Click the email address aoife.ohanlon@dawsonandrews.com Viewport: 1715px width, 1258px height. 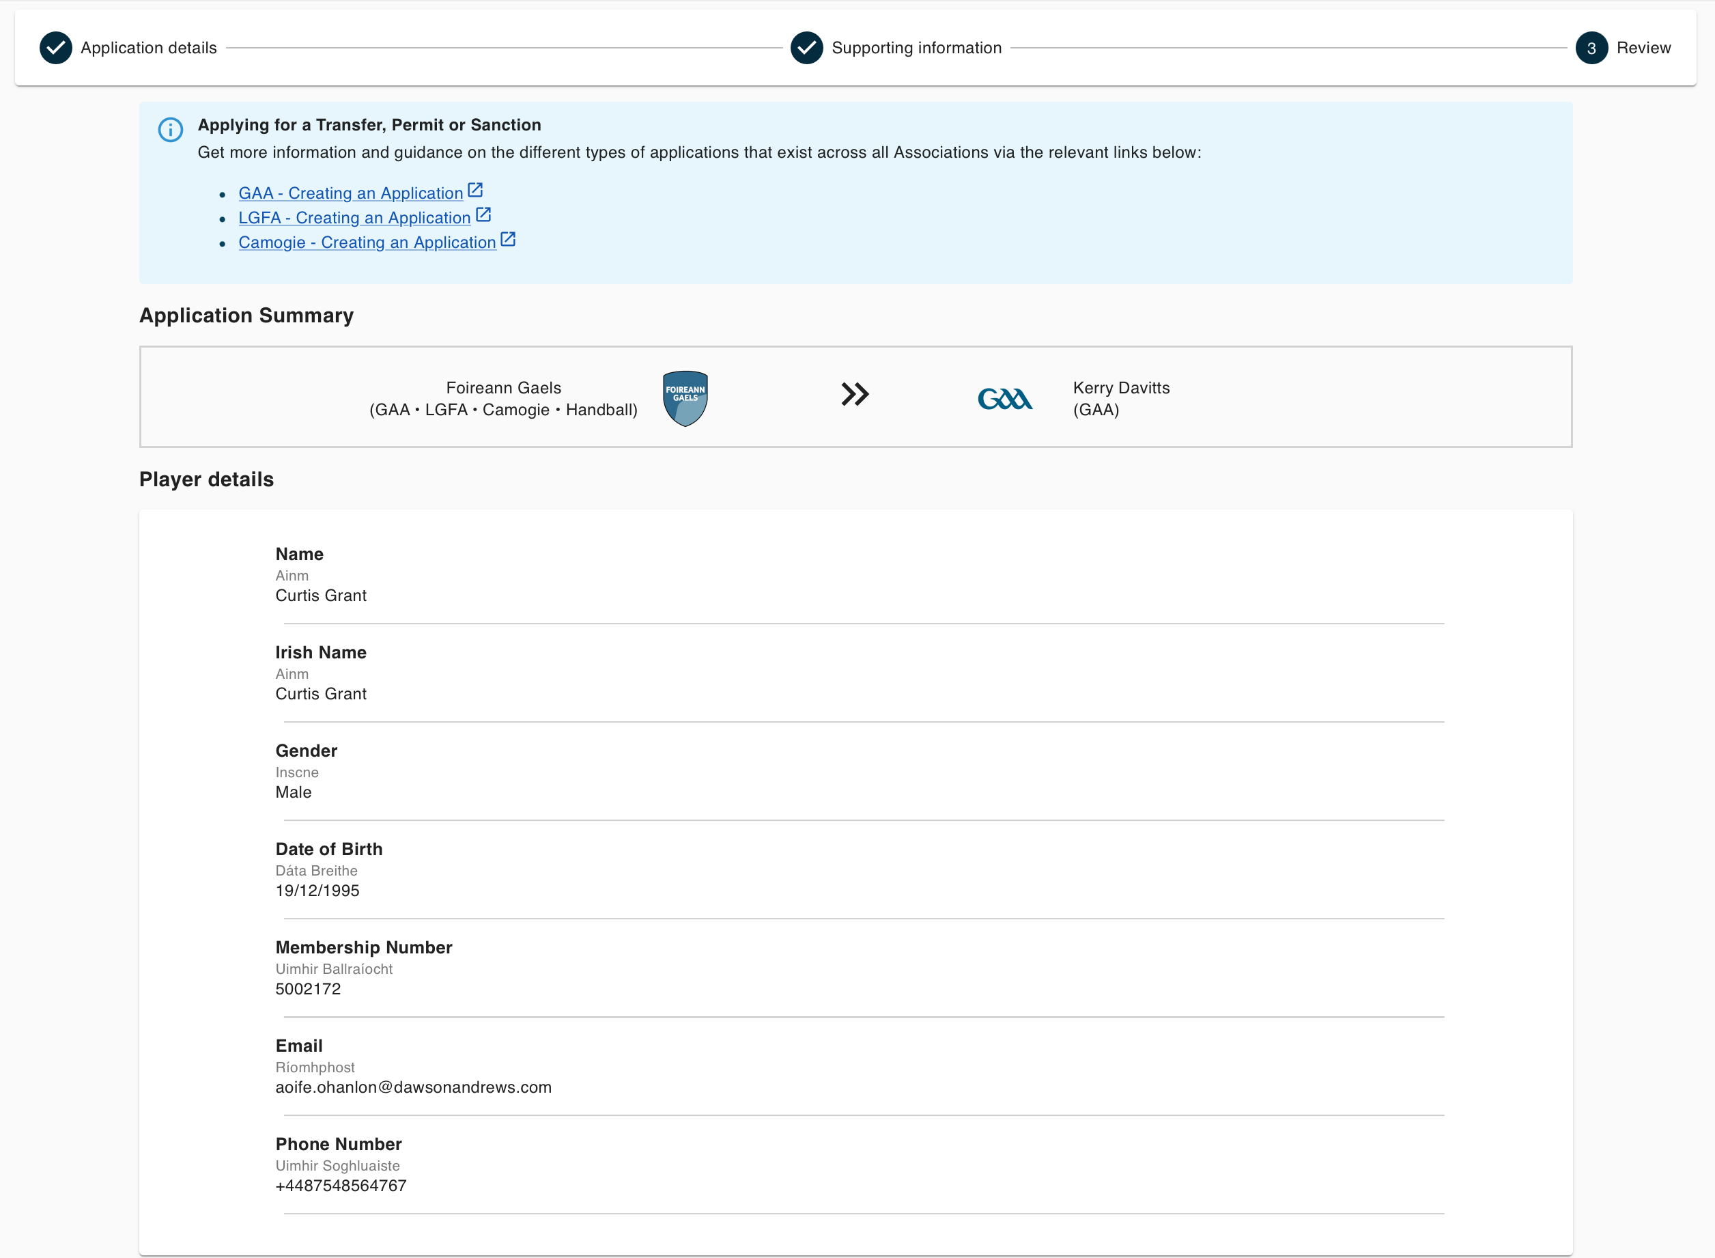(413, 1087)
